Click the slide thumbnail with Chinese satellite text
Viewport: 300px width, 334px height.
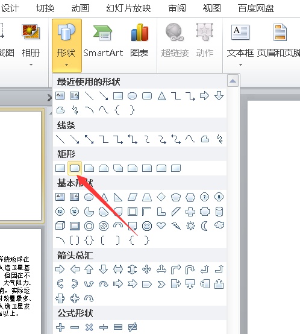tap(20, 281)
